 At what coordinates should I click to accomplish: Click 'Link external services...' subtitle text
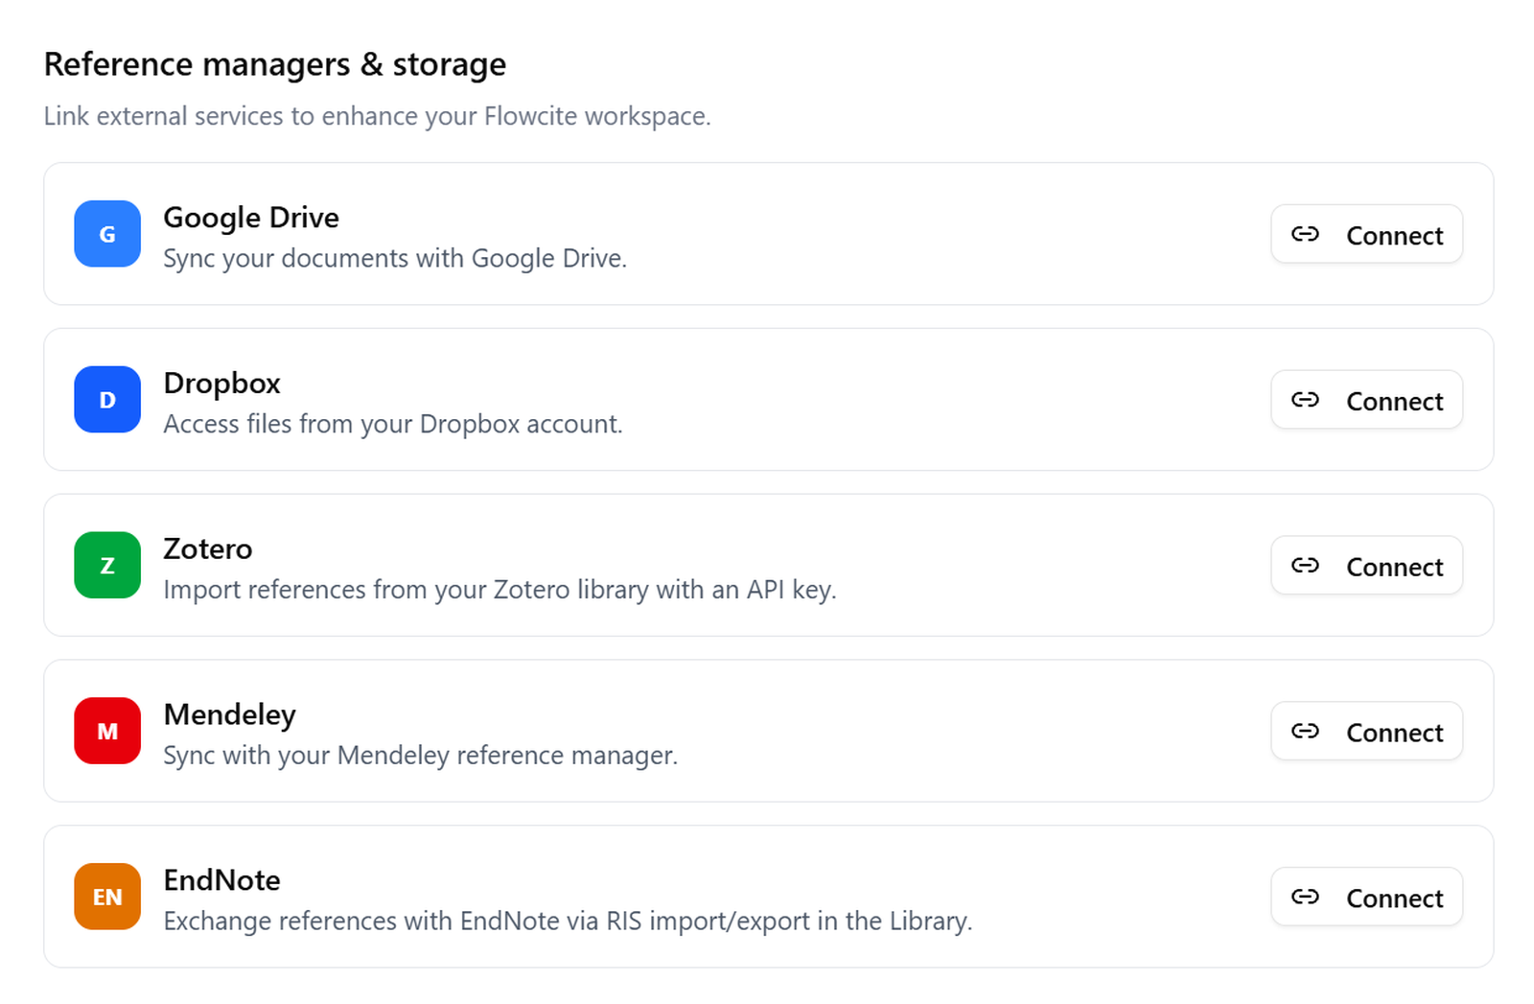[x=378, y=116]
